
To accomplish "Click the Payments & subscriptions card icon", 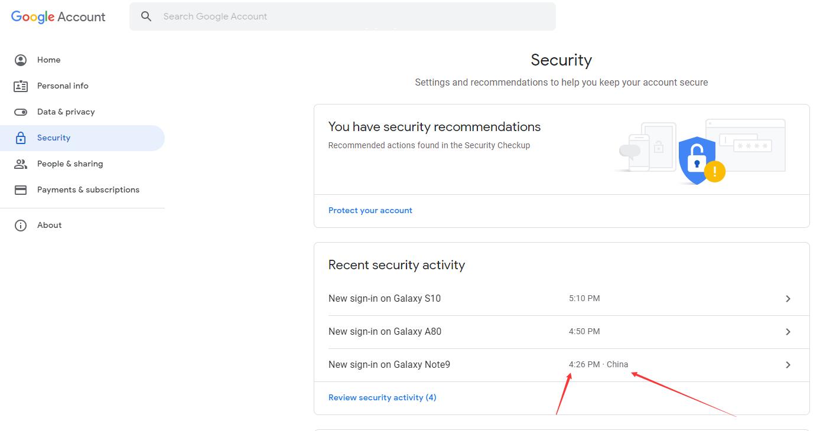I will [21, 190].
